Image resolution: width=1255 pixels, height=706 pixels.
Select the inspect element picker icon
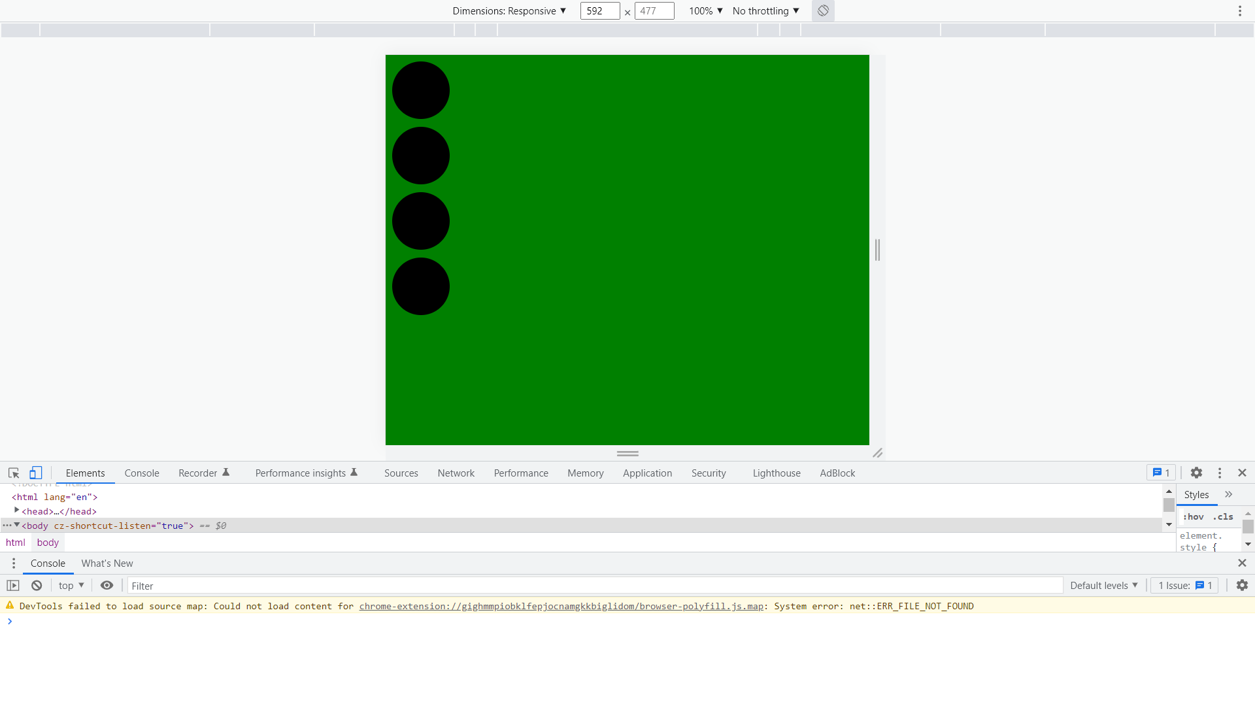click(x=14, y=473)
